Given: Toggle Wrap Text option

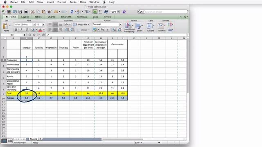Looking at the screenshot, I should [81, 24].
